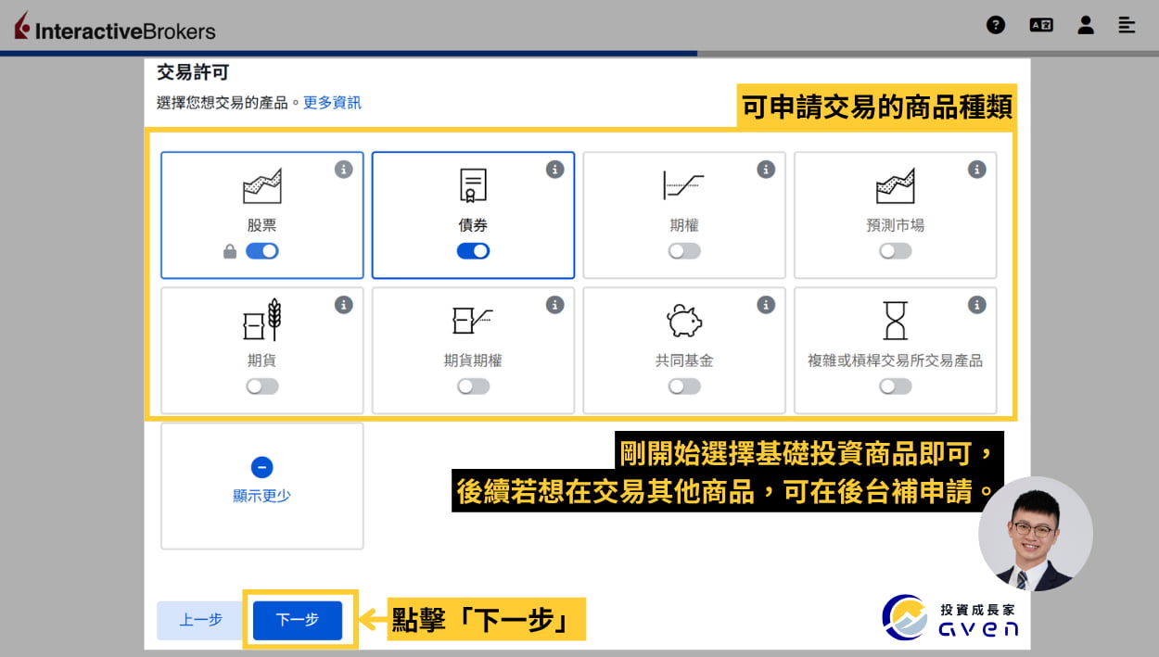The height and width of the screenshot is (657, 1159).
Task: Show info for 債券 card
Action: click(x=555, y=170)
